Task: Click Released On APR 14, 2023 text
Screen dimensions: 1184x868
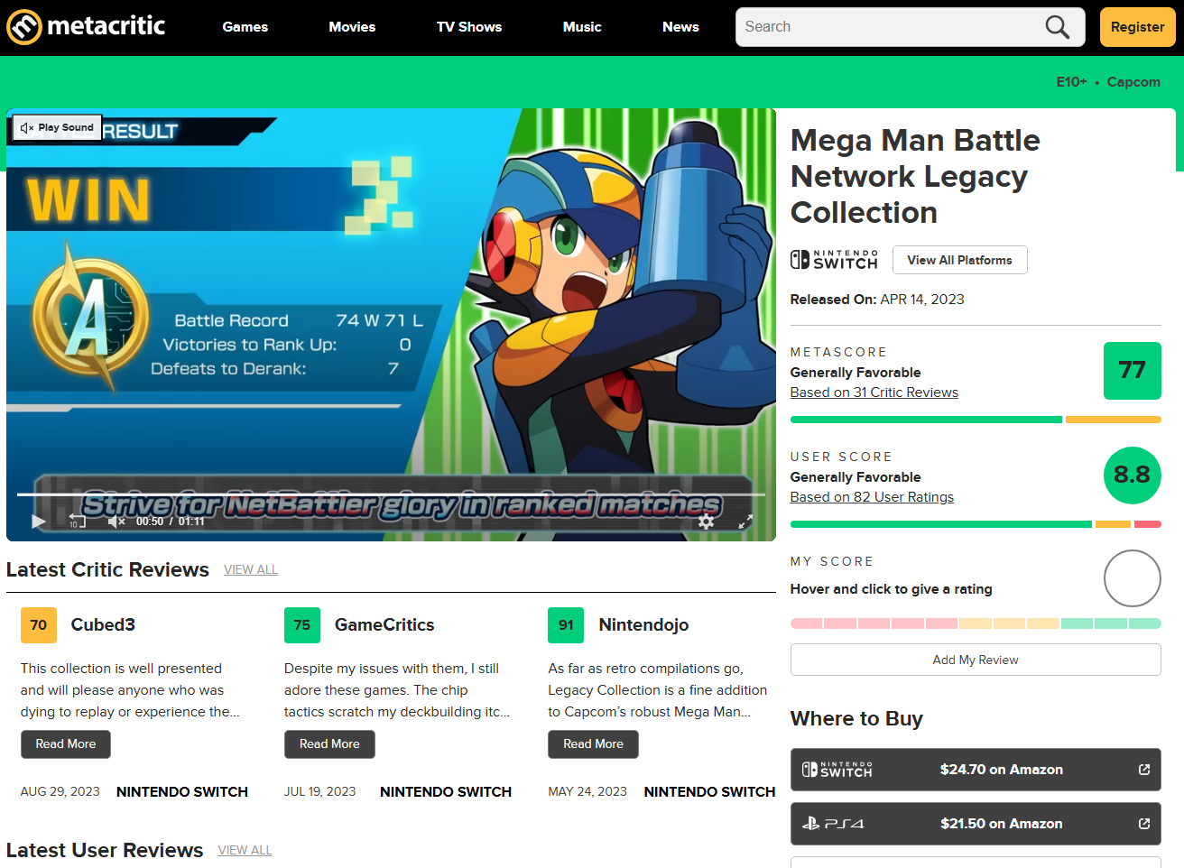Action: (877, 300)
